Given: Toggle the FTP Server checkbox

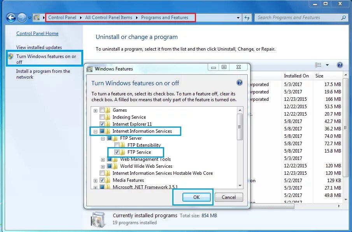Looking at the screenshot, I should (109, 138).
